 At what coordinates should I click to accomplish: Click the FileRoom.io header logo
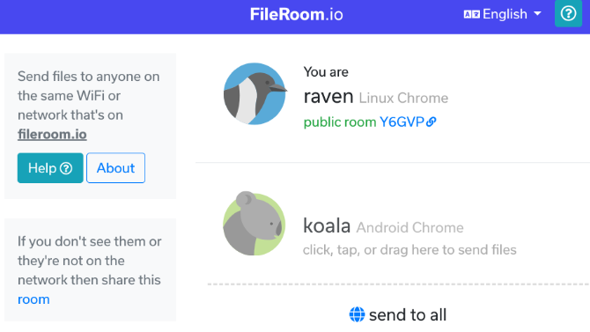click(297, 14)
